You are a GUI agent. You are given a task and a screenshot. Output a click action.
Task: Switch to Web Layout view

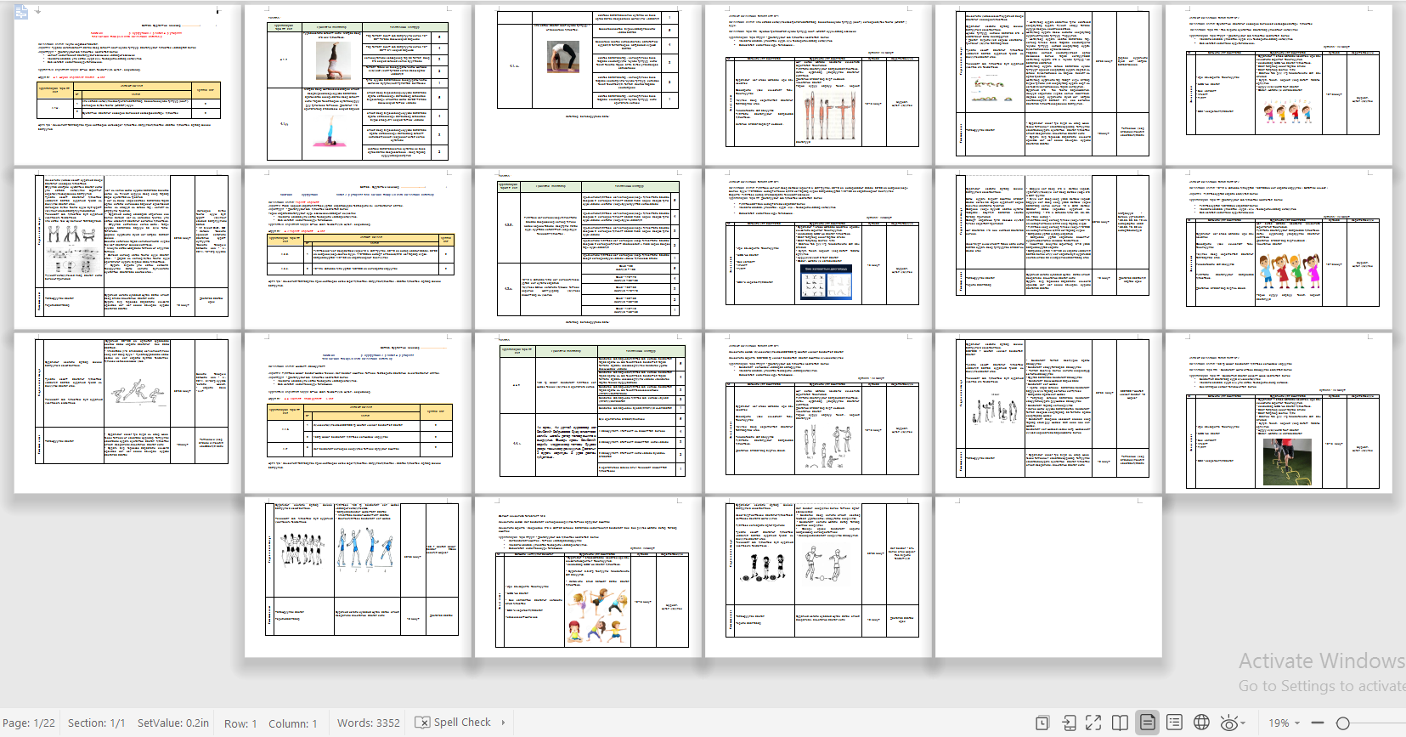pos(1201,723)
